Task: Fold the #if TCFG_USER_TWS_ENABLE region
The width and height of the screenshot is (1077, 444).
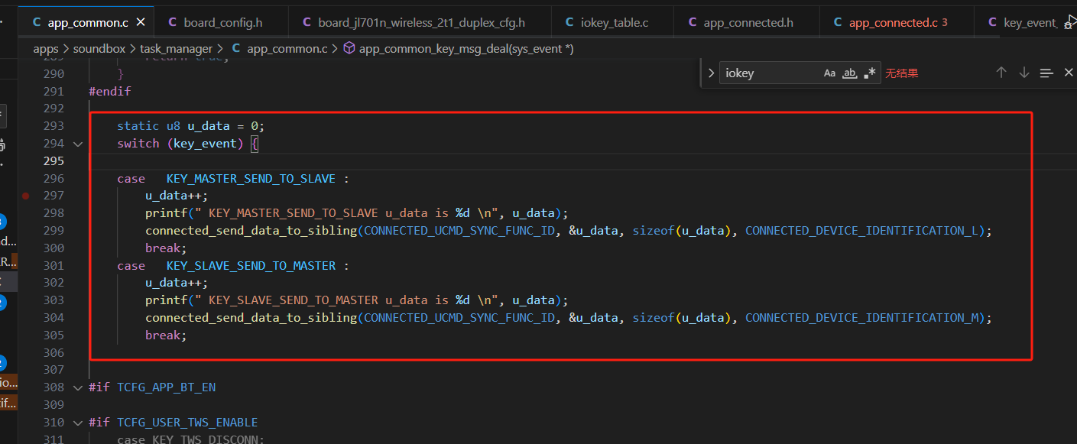Action: pos(78,423)
